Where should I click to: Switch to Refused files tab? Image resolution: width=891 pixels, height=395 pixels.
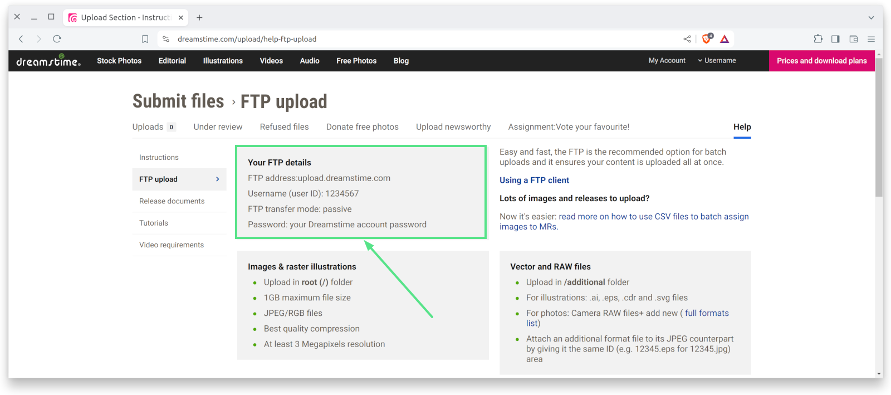284,127
